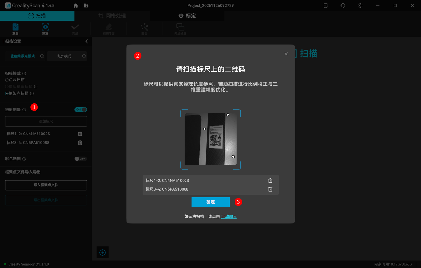Image resolution: width=421 pixels, height=268 pixels.
Task: Close the scan QR code dialog
Action: click(286, 54)
